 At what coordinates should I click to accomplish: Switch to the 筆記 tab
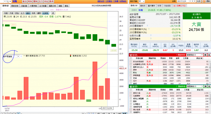click(x=67, y=6)
